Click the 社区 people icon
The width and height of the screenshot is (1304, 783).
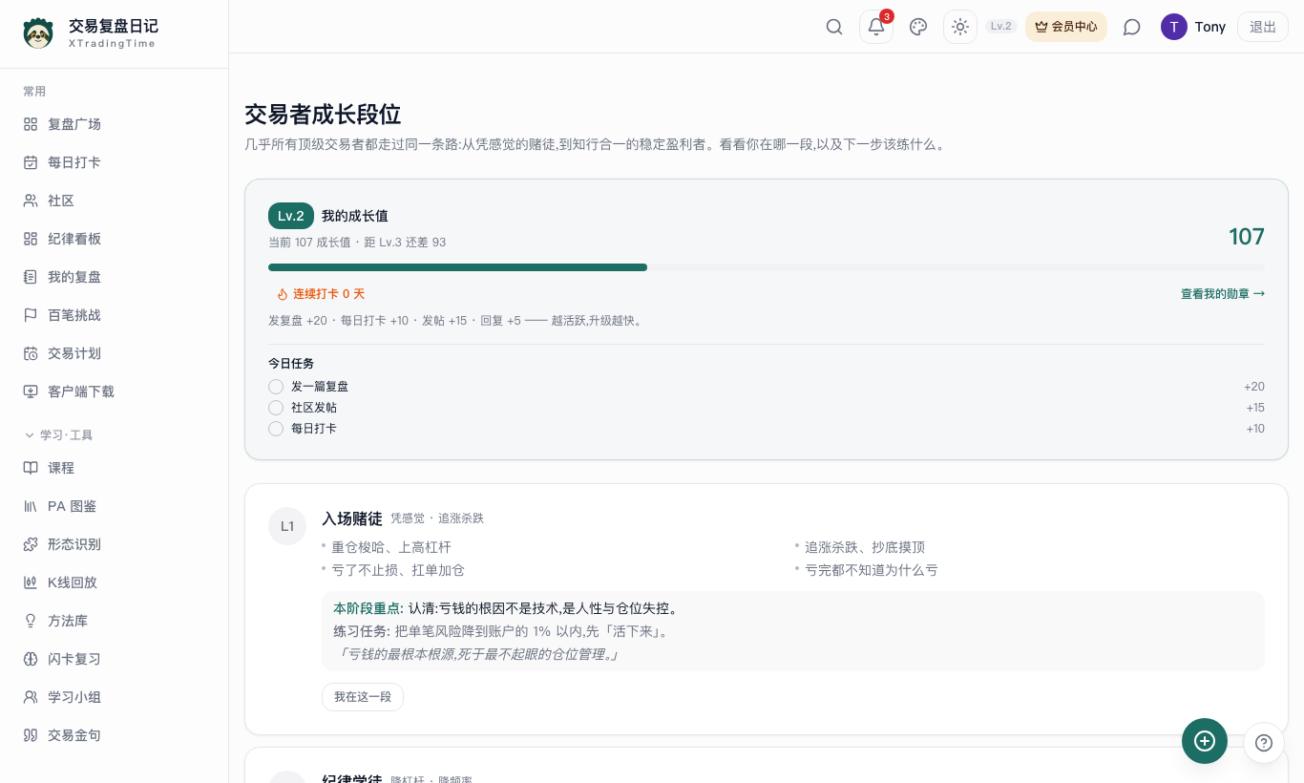(x=31, y=201)
